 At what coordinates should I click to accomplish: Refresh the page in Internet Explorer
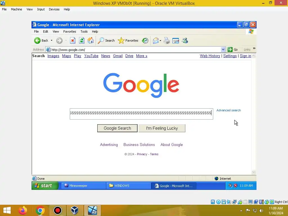tap(82, 40)
